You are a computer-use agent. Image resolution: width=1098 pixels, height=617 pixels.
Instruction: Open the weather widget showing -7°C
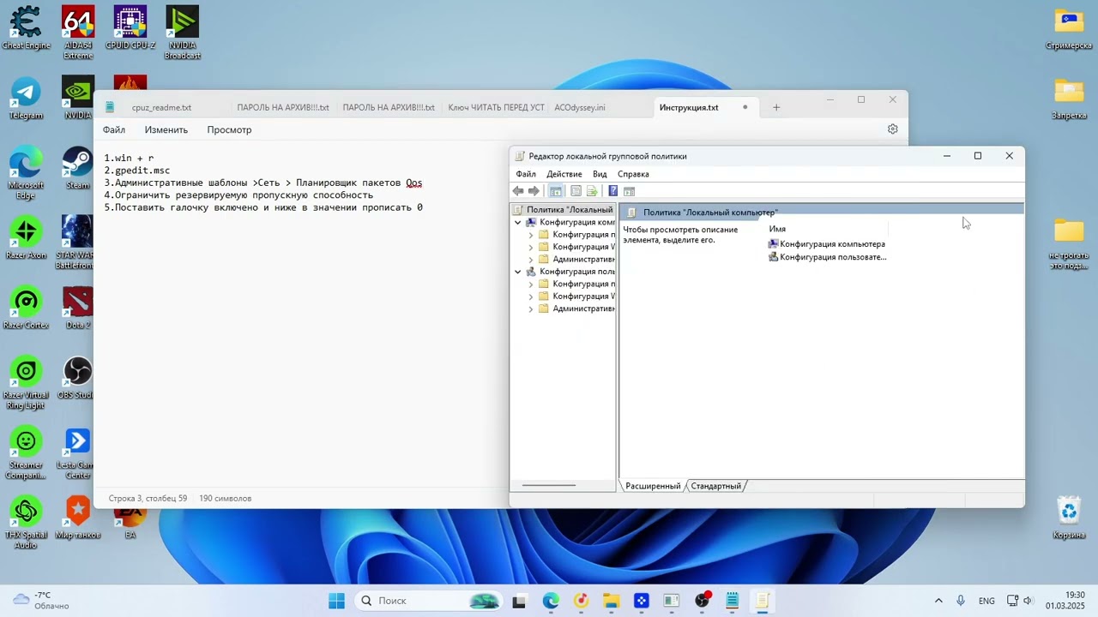(x=41, y=601)
